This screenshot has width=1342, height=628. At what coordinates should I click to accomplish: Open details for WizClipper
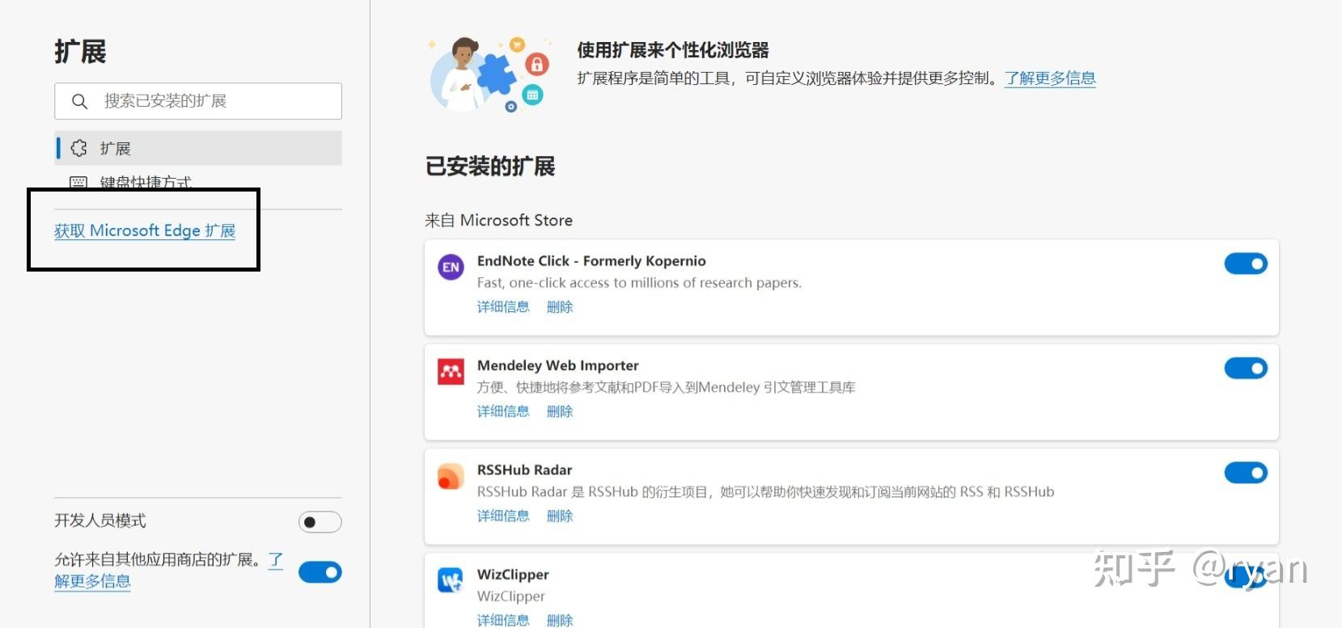(x=503, y=620)
